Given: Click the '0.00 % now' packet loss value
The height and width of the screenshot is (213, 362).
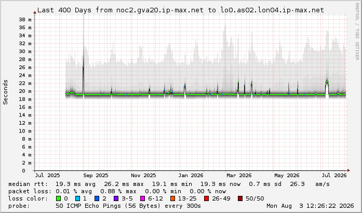Looking at the screenshot, I should coord(208,191).
